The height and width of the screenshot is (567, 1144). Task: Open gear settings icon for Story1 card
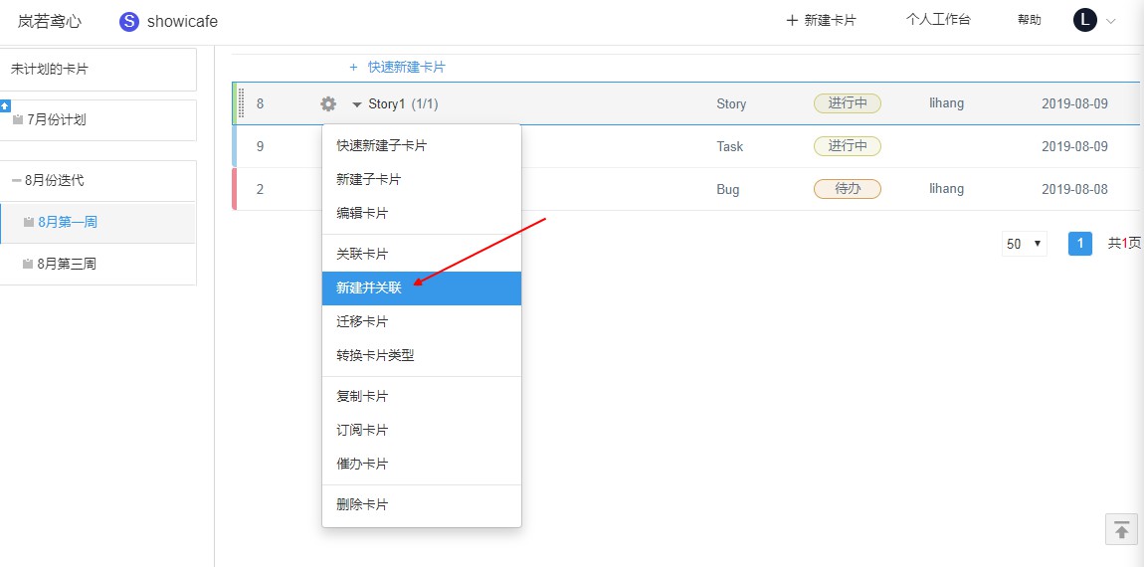pyautogui.click(x=328, y=104)
